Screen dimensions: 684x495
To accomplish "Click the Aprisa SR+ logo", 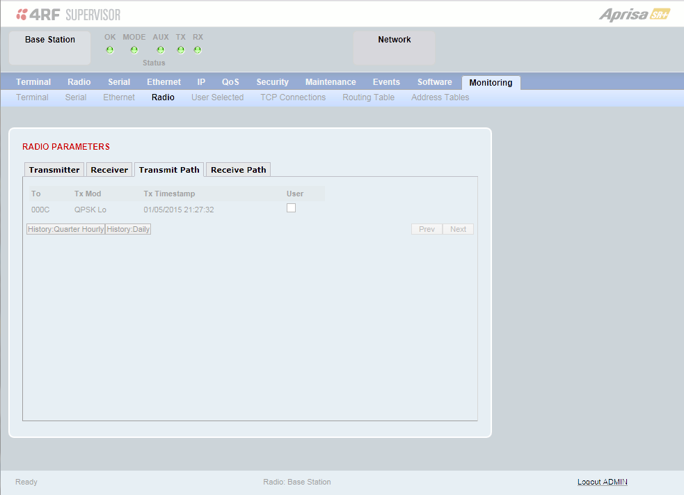I will coord(635,15).
